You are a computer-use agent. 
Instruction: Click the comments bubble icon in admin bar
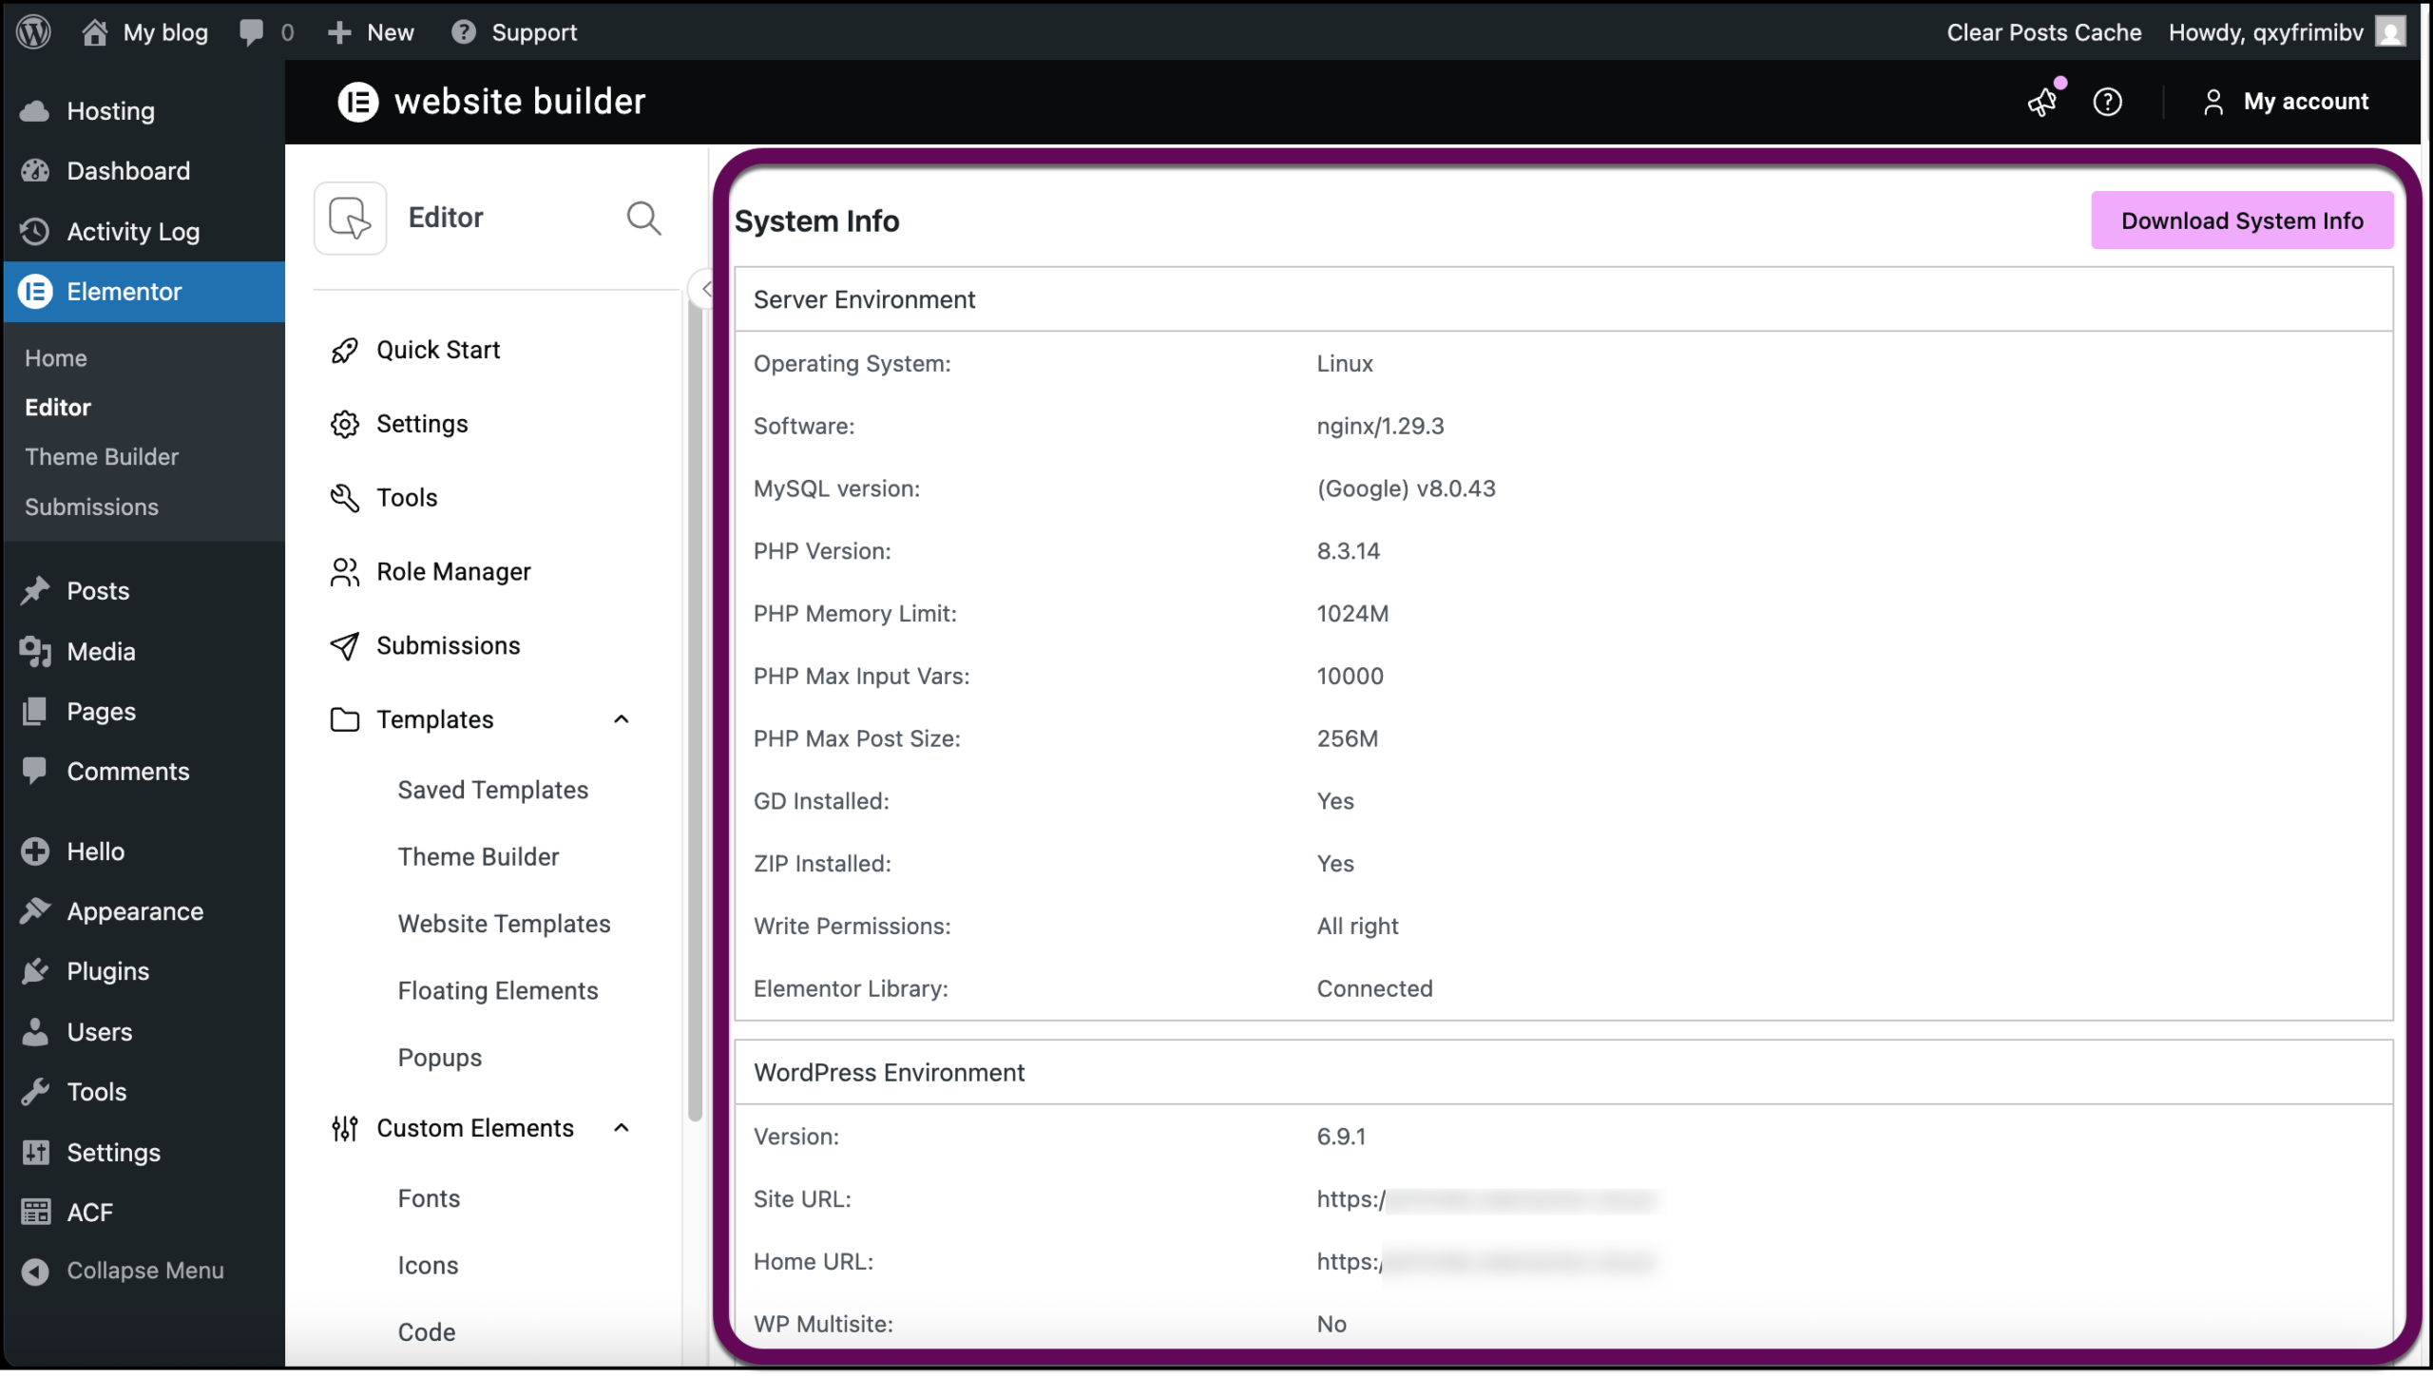(x=252, y=32)
